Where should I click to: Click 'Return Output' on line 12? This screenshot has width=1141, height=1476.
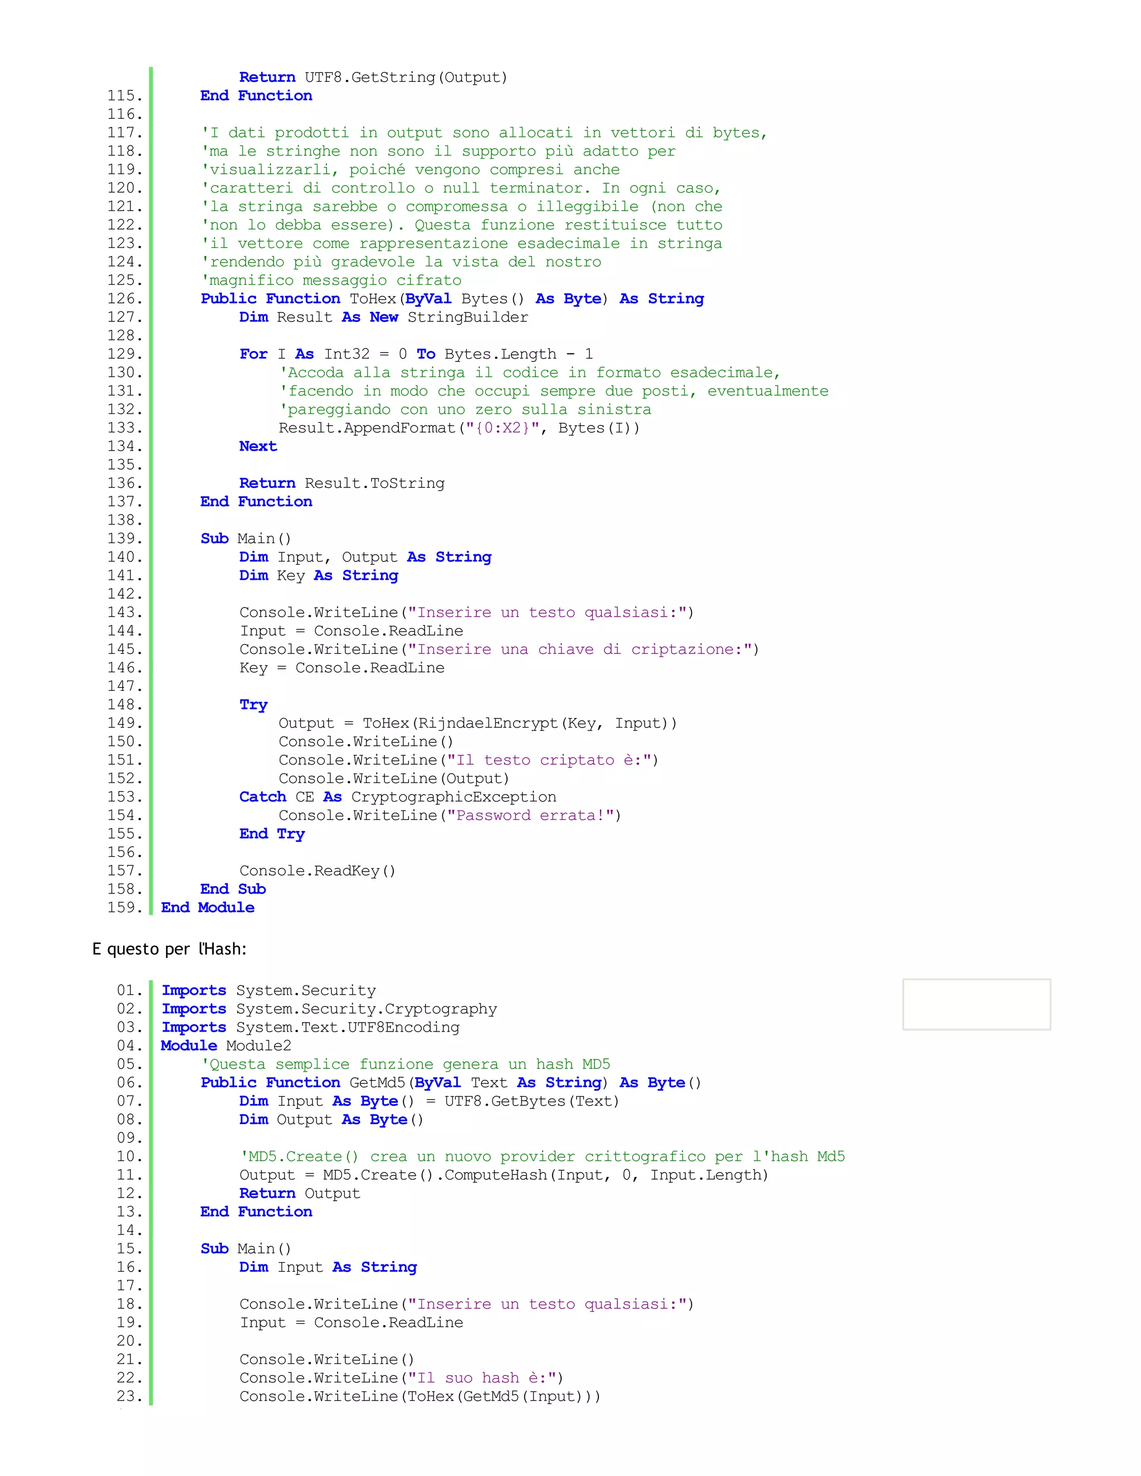point(299,1193)
